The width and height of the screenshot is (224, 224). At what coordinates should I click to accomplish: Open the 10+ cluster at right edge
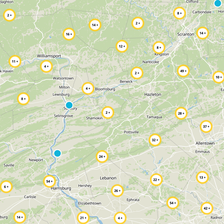(x=218, y=77)
